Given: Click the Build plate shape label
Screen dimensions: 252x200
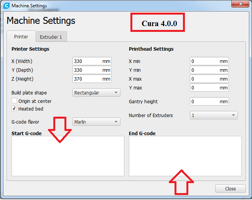Looking at the screenshot, I should click(29, 93).
